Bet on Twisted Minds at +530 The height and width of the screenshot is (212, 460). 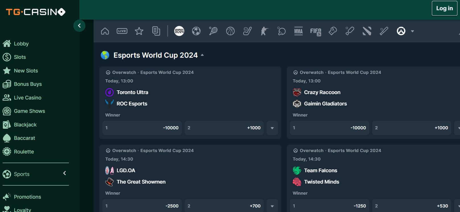[412, 206]
